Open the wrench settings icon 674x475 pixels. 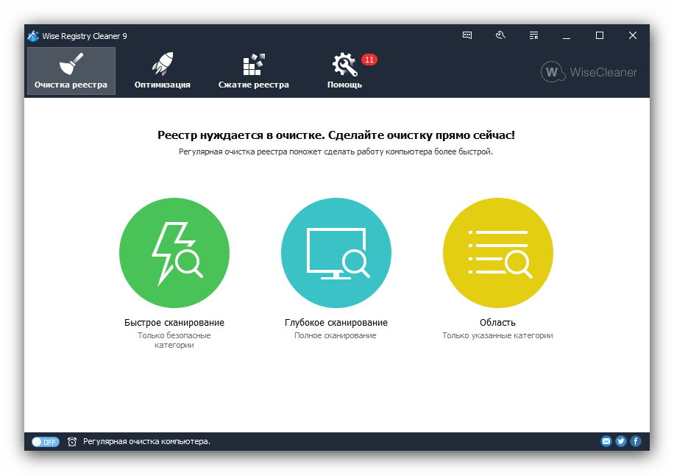click(x=500, y=35)
